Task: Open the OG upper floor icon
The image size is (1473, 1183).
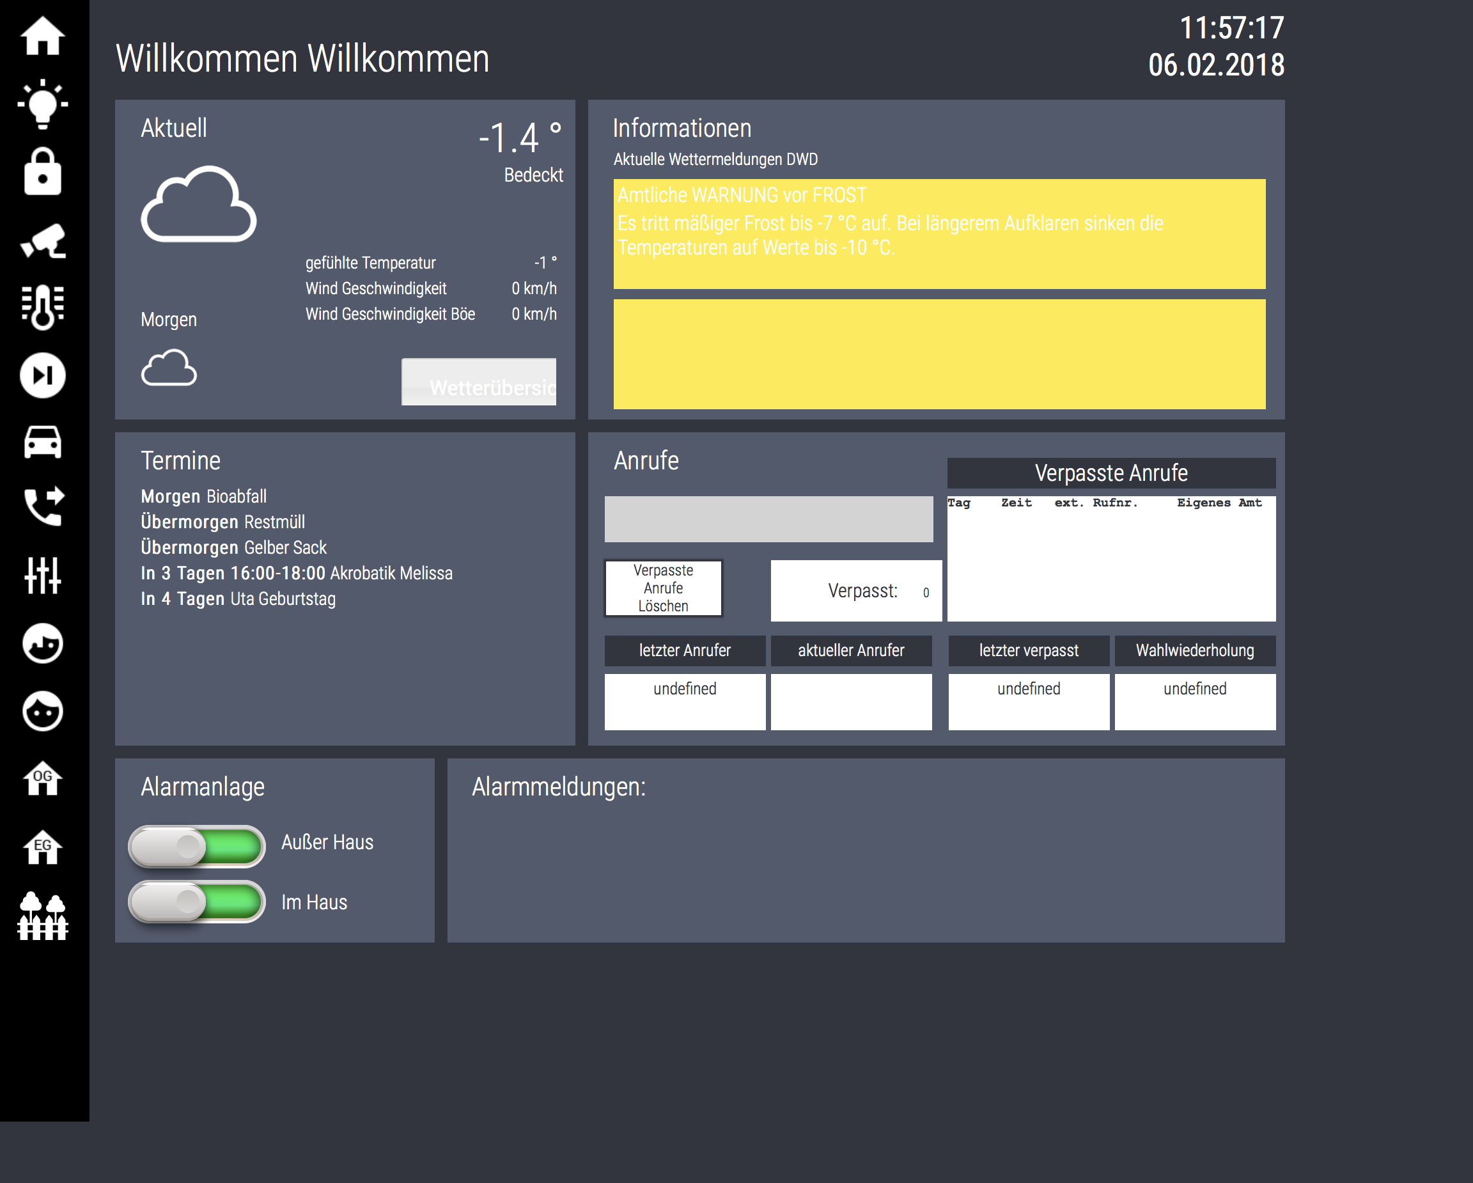Action: 43,778
